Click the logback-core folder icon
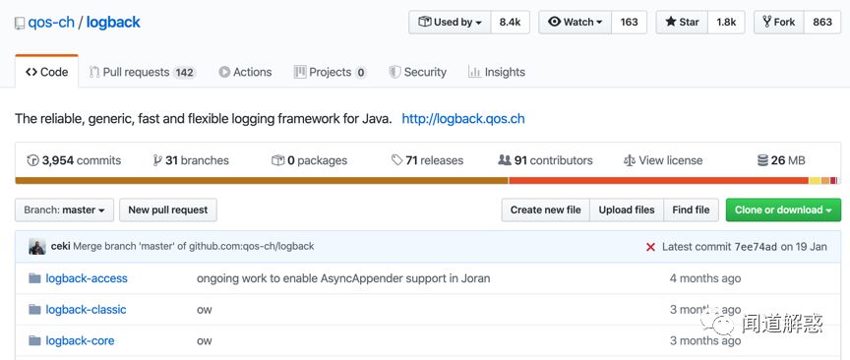This screenshot has width=850, height=360. pos(34,340)
